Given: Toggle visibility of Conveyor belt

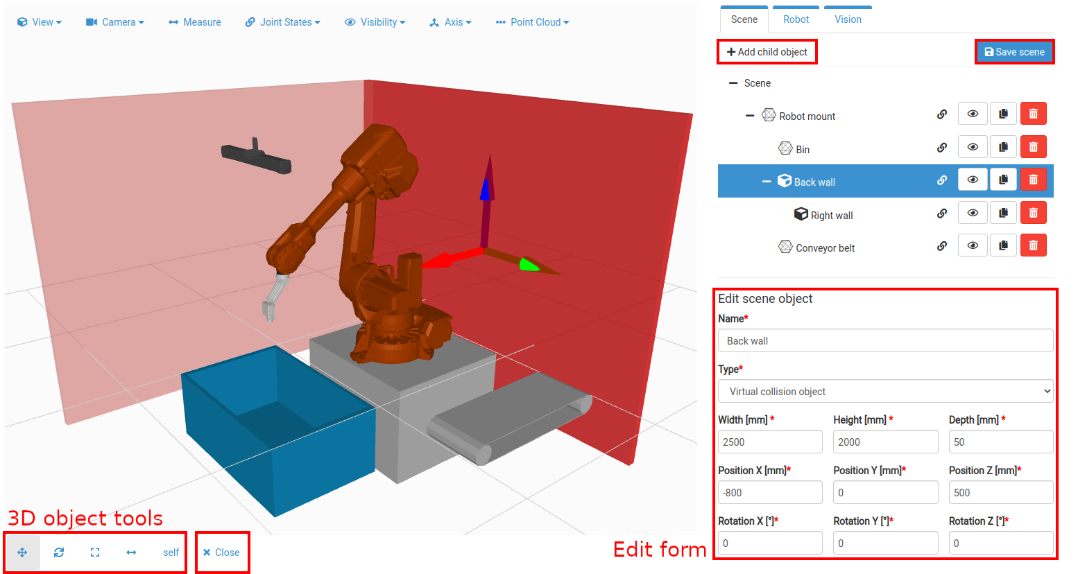Looking at the screenshot, I should [973, 245].
